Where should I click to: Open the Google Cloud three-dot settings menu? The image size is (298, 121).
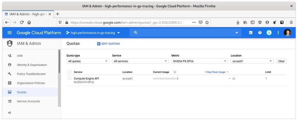click(278, 33)
